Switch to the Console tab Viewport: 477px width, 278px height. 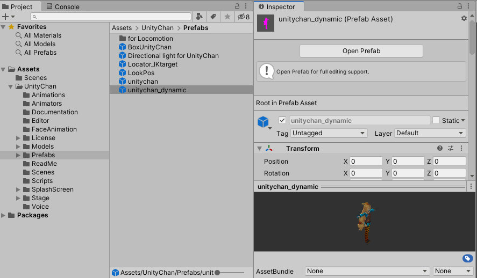(x=63, y=6)
